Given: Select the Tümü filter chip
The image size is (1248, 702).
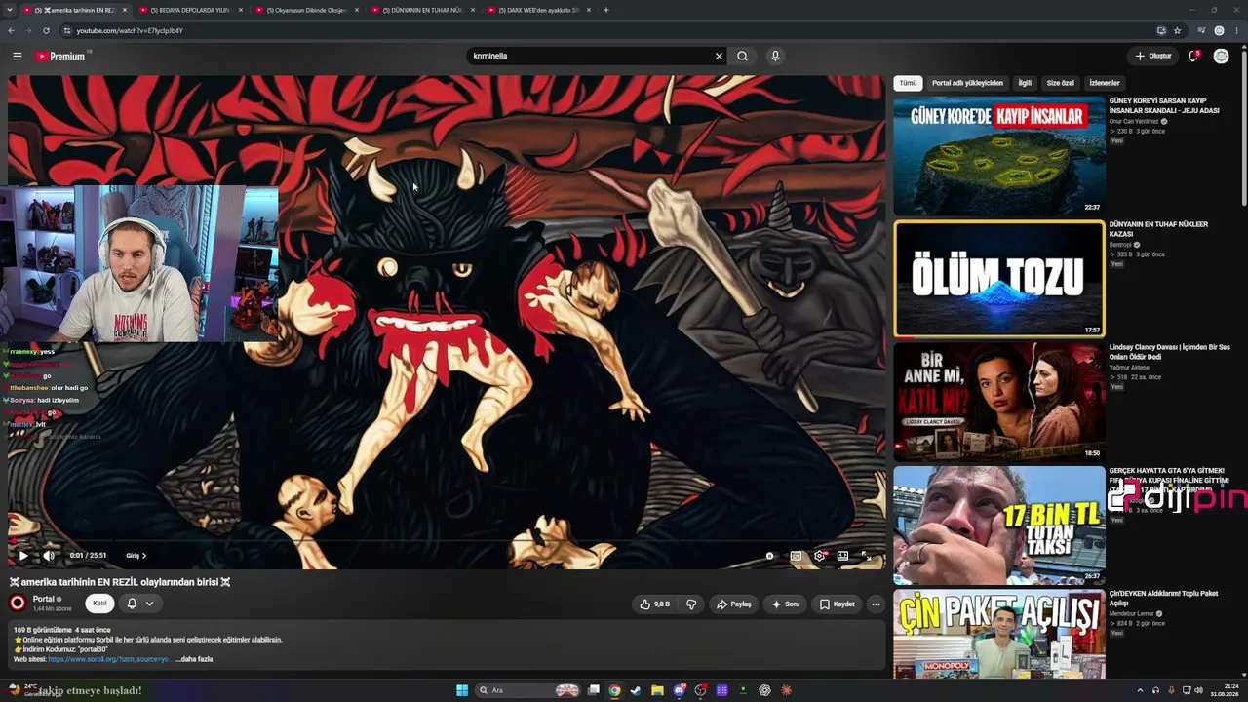Looking at the screenshot, I should (x=908, y=83).
